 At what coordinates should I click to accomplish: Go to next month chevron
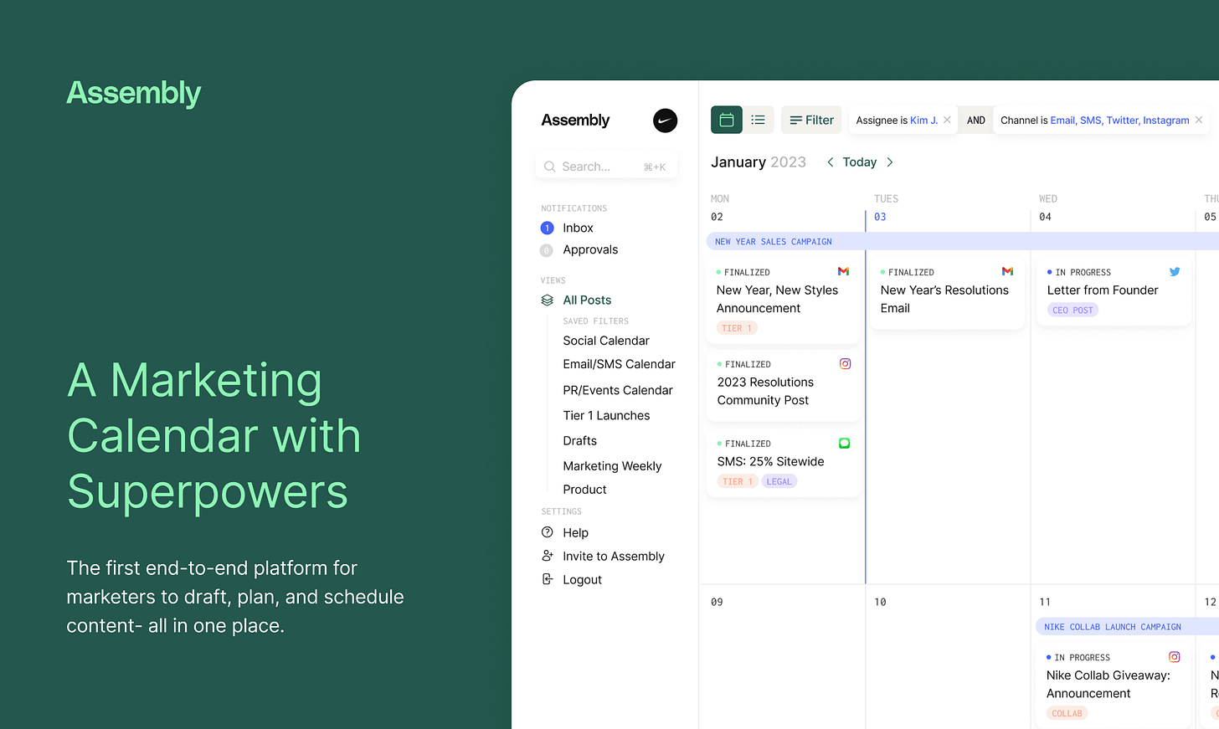click(x=890, y=162)
